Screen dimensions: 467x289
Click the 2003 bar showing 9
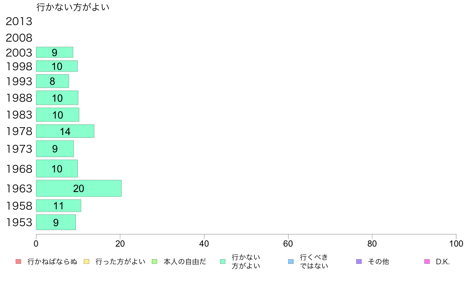click(55, 52)
